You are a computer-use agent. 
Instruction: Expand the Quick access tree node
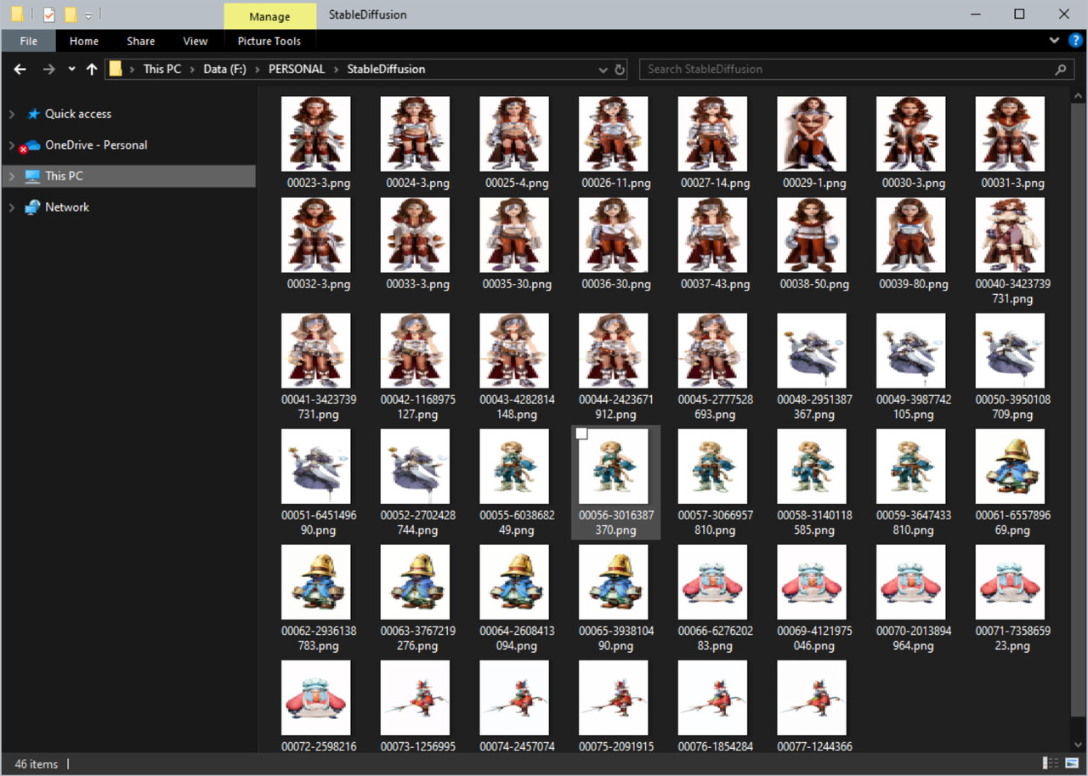(x=11, y=114)
